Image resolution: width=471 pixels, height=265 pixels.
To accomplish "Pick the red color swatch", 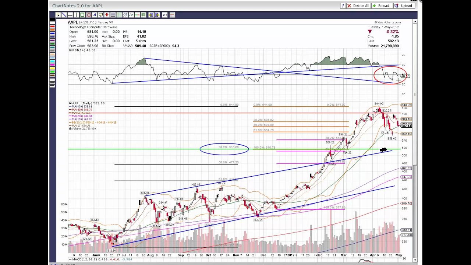I will pos(52,26).
